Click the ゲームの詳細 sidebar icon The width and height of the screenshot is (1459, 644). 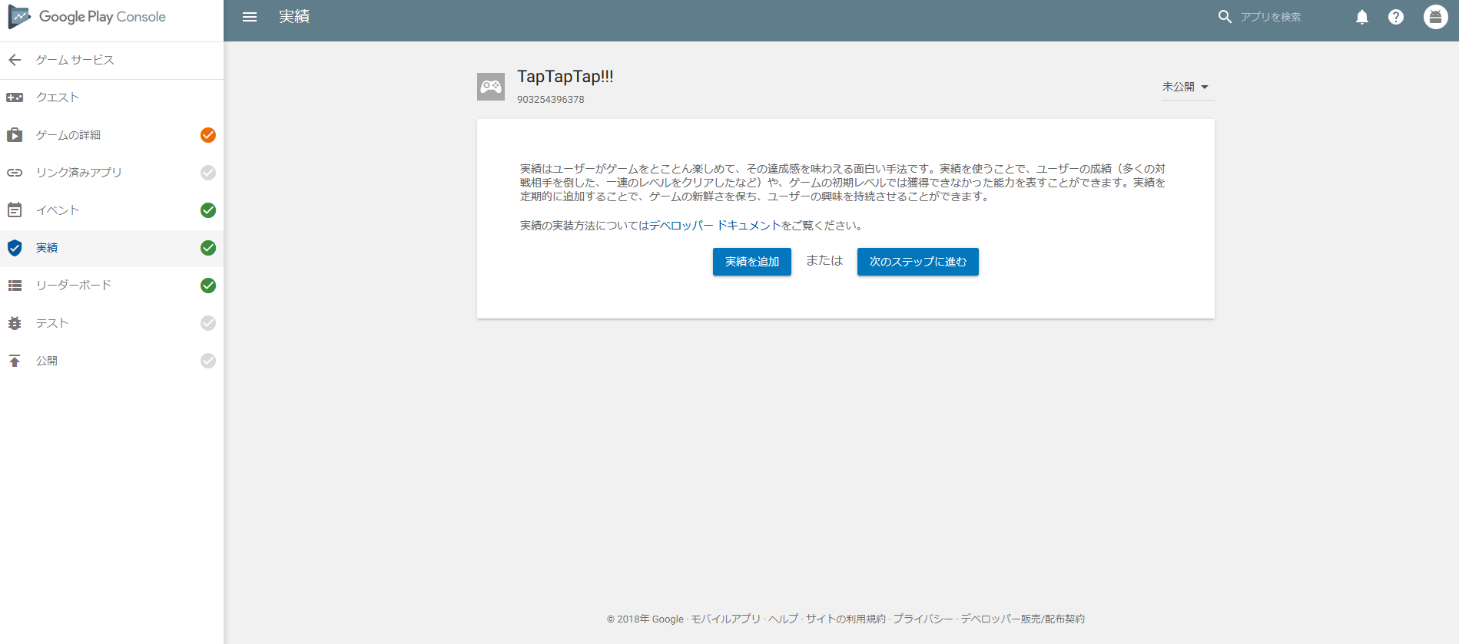click(15, 135)
